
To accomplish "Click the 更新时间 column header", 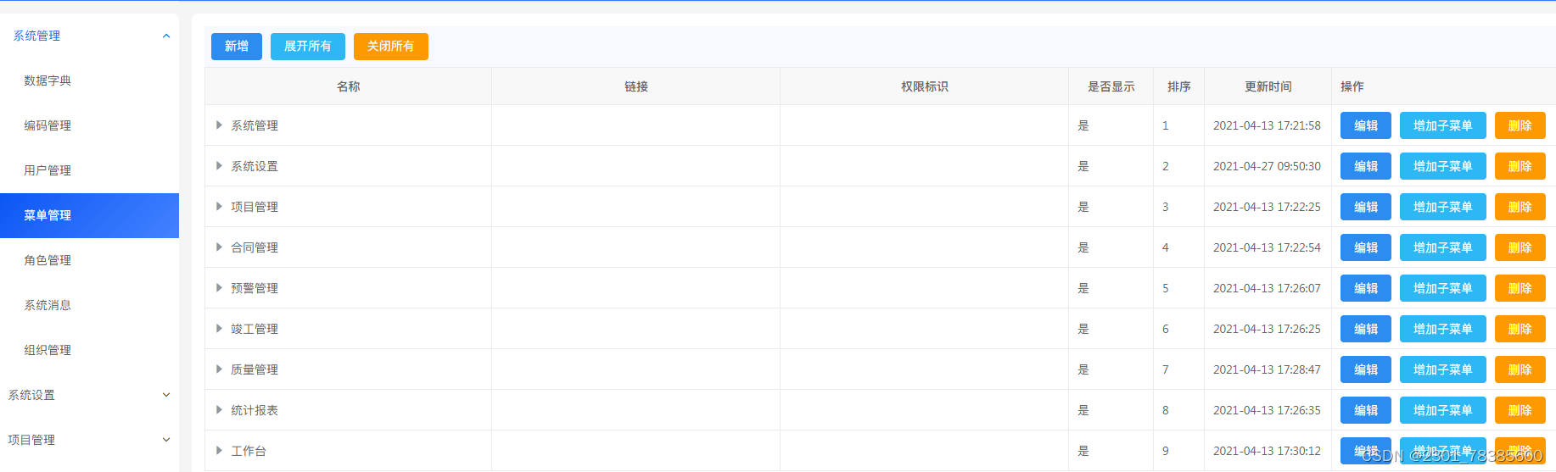I will click(x=1268, y=86).
